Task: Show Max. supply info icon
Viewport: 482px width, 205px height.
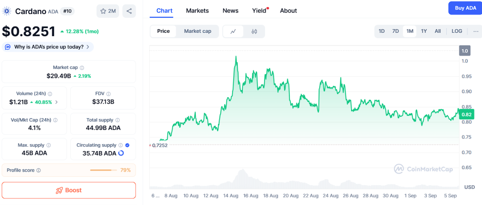Action: pyautogui.click(x=48, y=145)
